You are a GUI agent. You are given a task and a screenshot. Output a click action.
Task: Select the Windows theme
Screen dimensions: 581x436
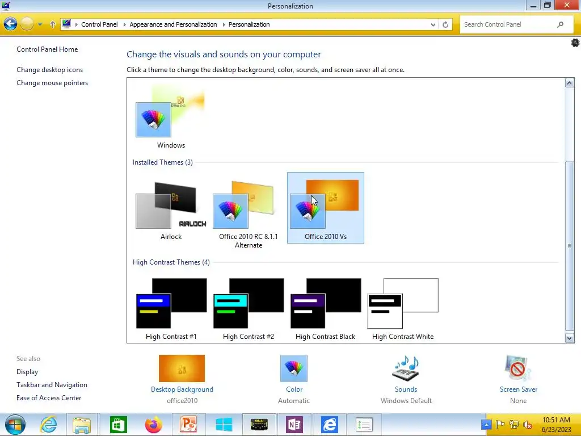(x=171, y=116)
